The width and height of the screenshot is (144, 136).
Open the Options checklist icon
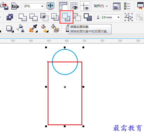(x=127, y=6)
